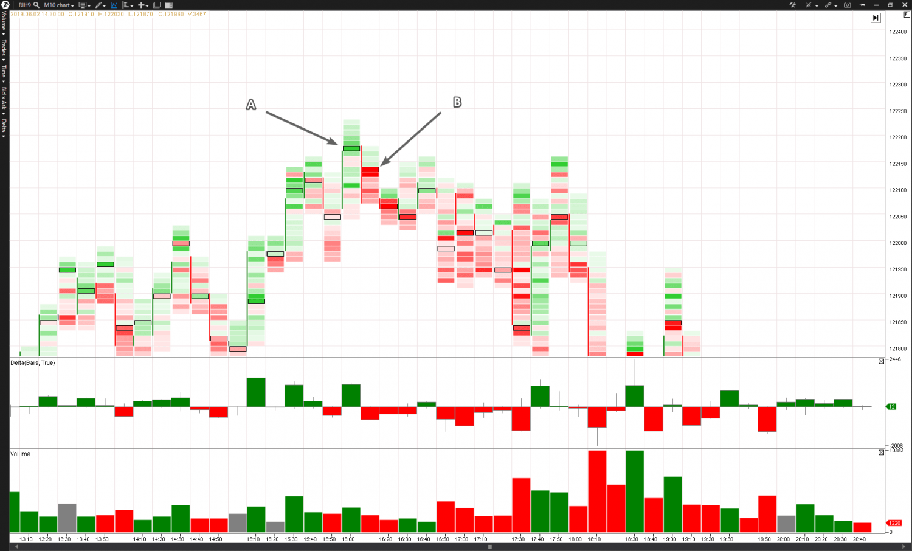Expand the crosshair mode dropdown arrow
Screen dimensions: 912x551
(817, 6)
